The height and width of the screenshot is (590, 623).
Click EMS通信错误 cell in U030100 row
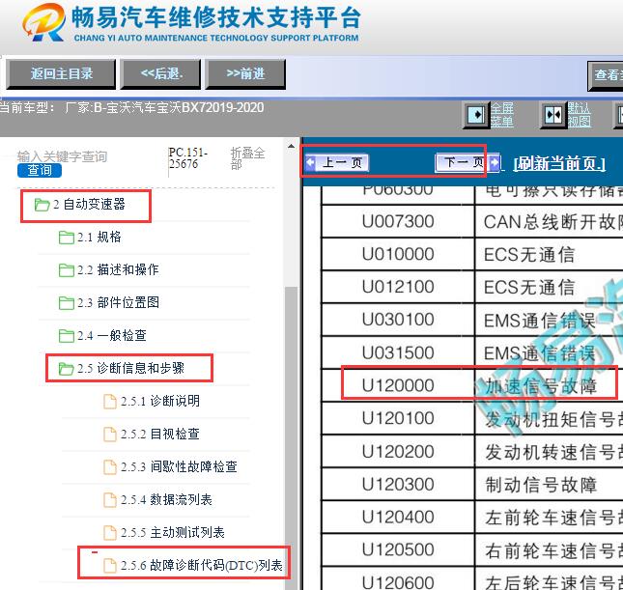click(x=549, y=320)
